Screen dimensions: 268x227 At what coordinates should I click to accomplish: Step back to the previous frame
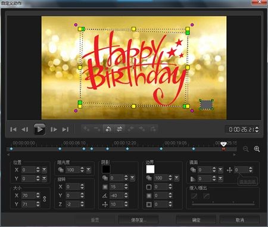point(25,129)
